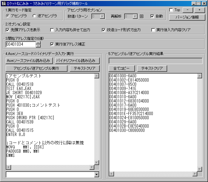
Task: Open the 再解析 dropdown
Action: tap(135, 16)
